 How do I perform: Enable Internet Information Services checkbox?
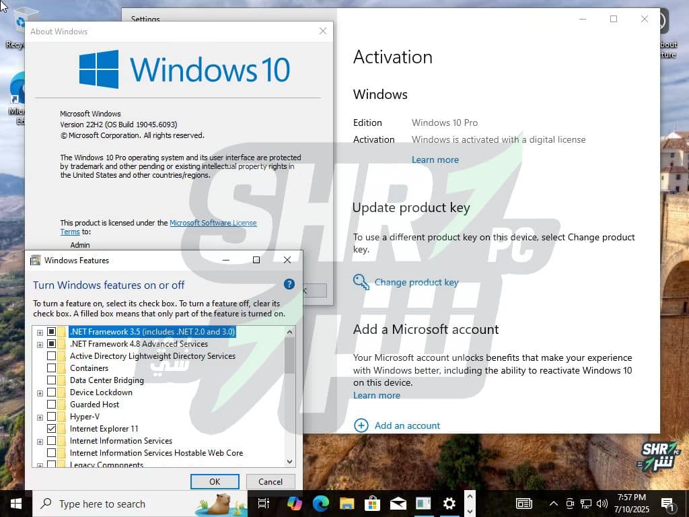tap(51, 440)
